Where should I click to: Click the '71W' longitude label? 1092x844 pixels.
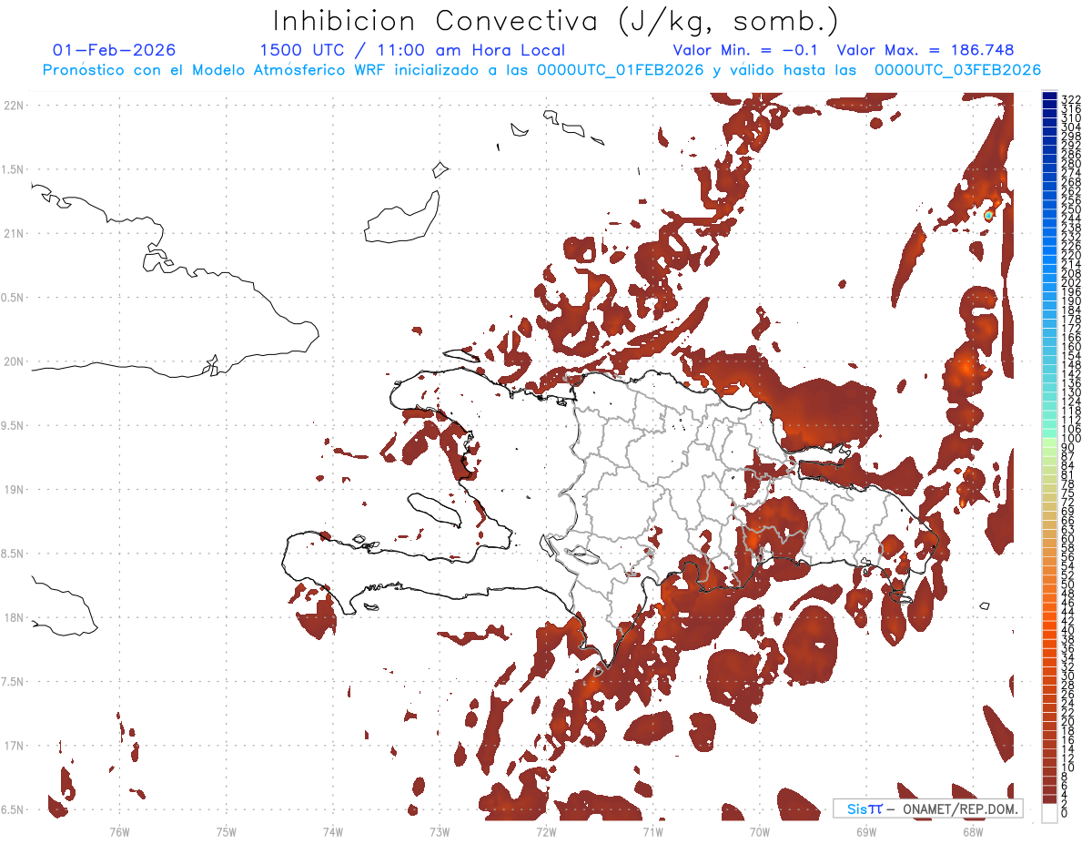652,831
